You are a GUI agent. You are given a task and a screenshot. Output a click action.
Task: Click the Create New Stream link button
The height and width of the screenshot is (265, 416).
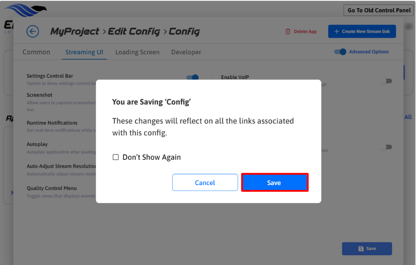tap(362, 31)
